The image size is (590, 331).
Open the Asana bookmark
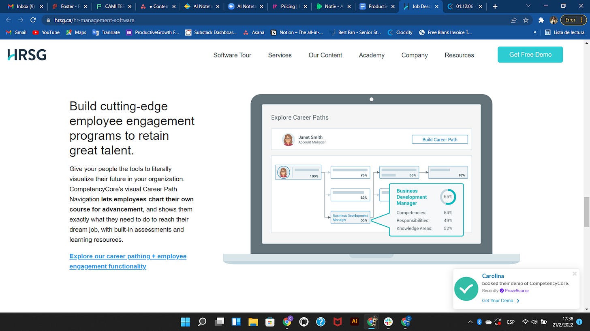click(x=254, y=32)
